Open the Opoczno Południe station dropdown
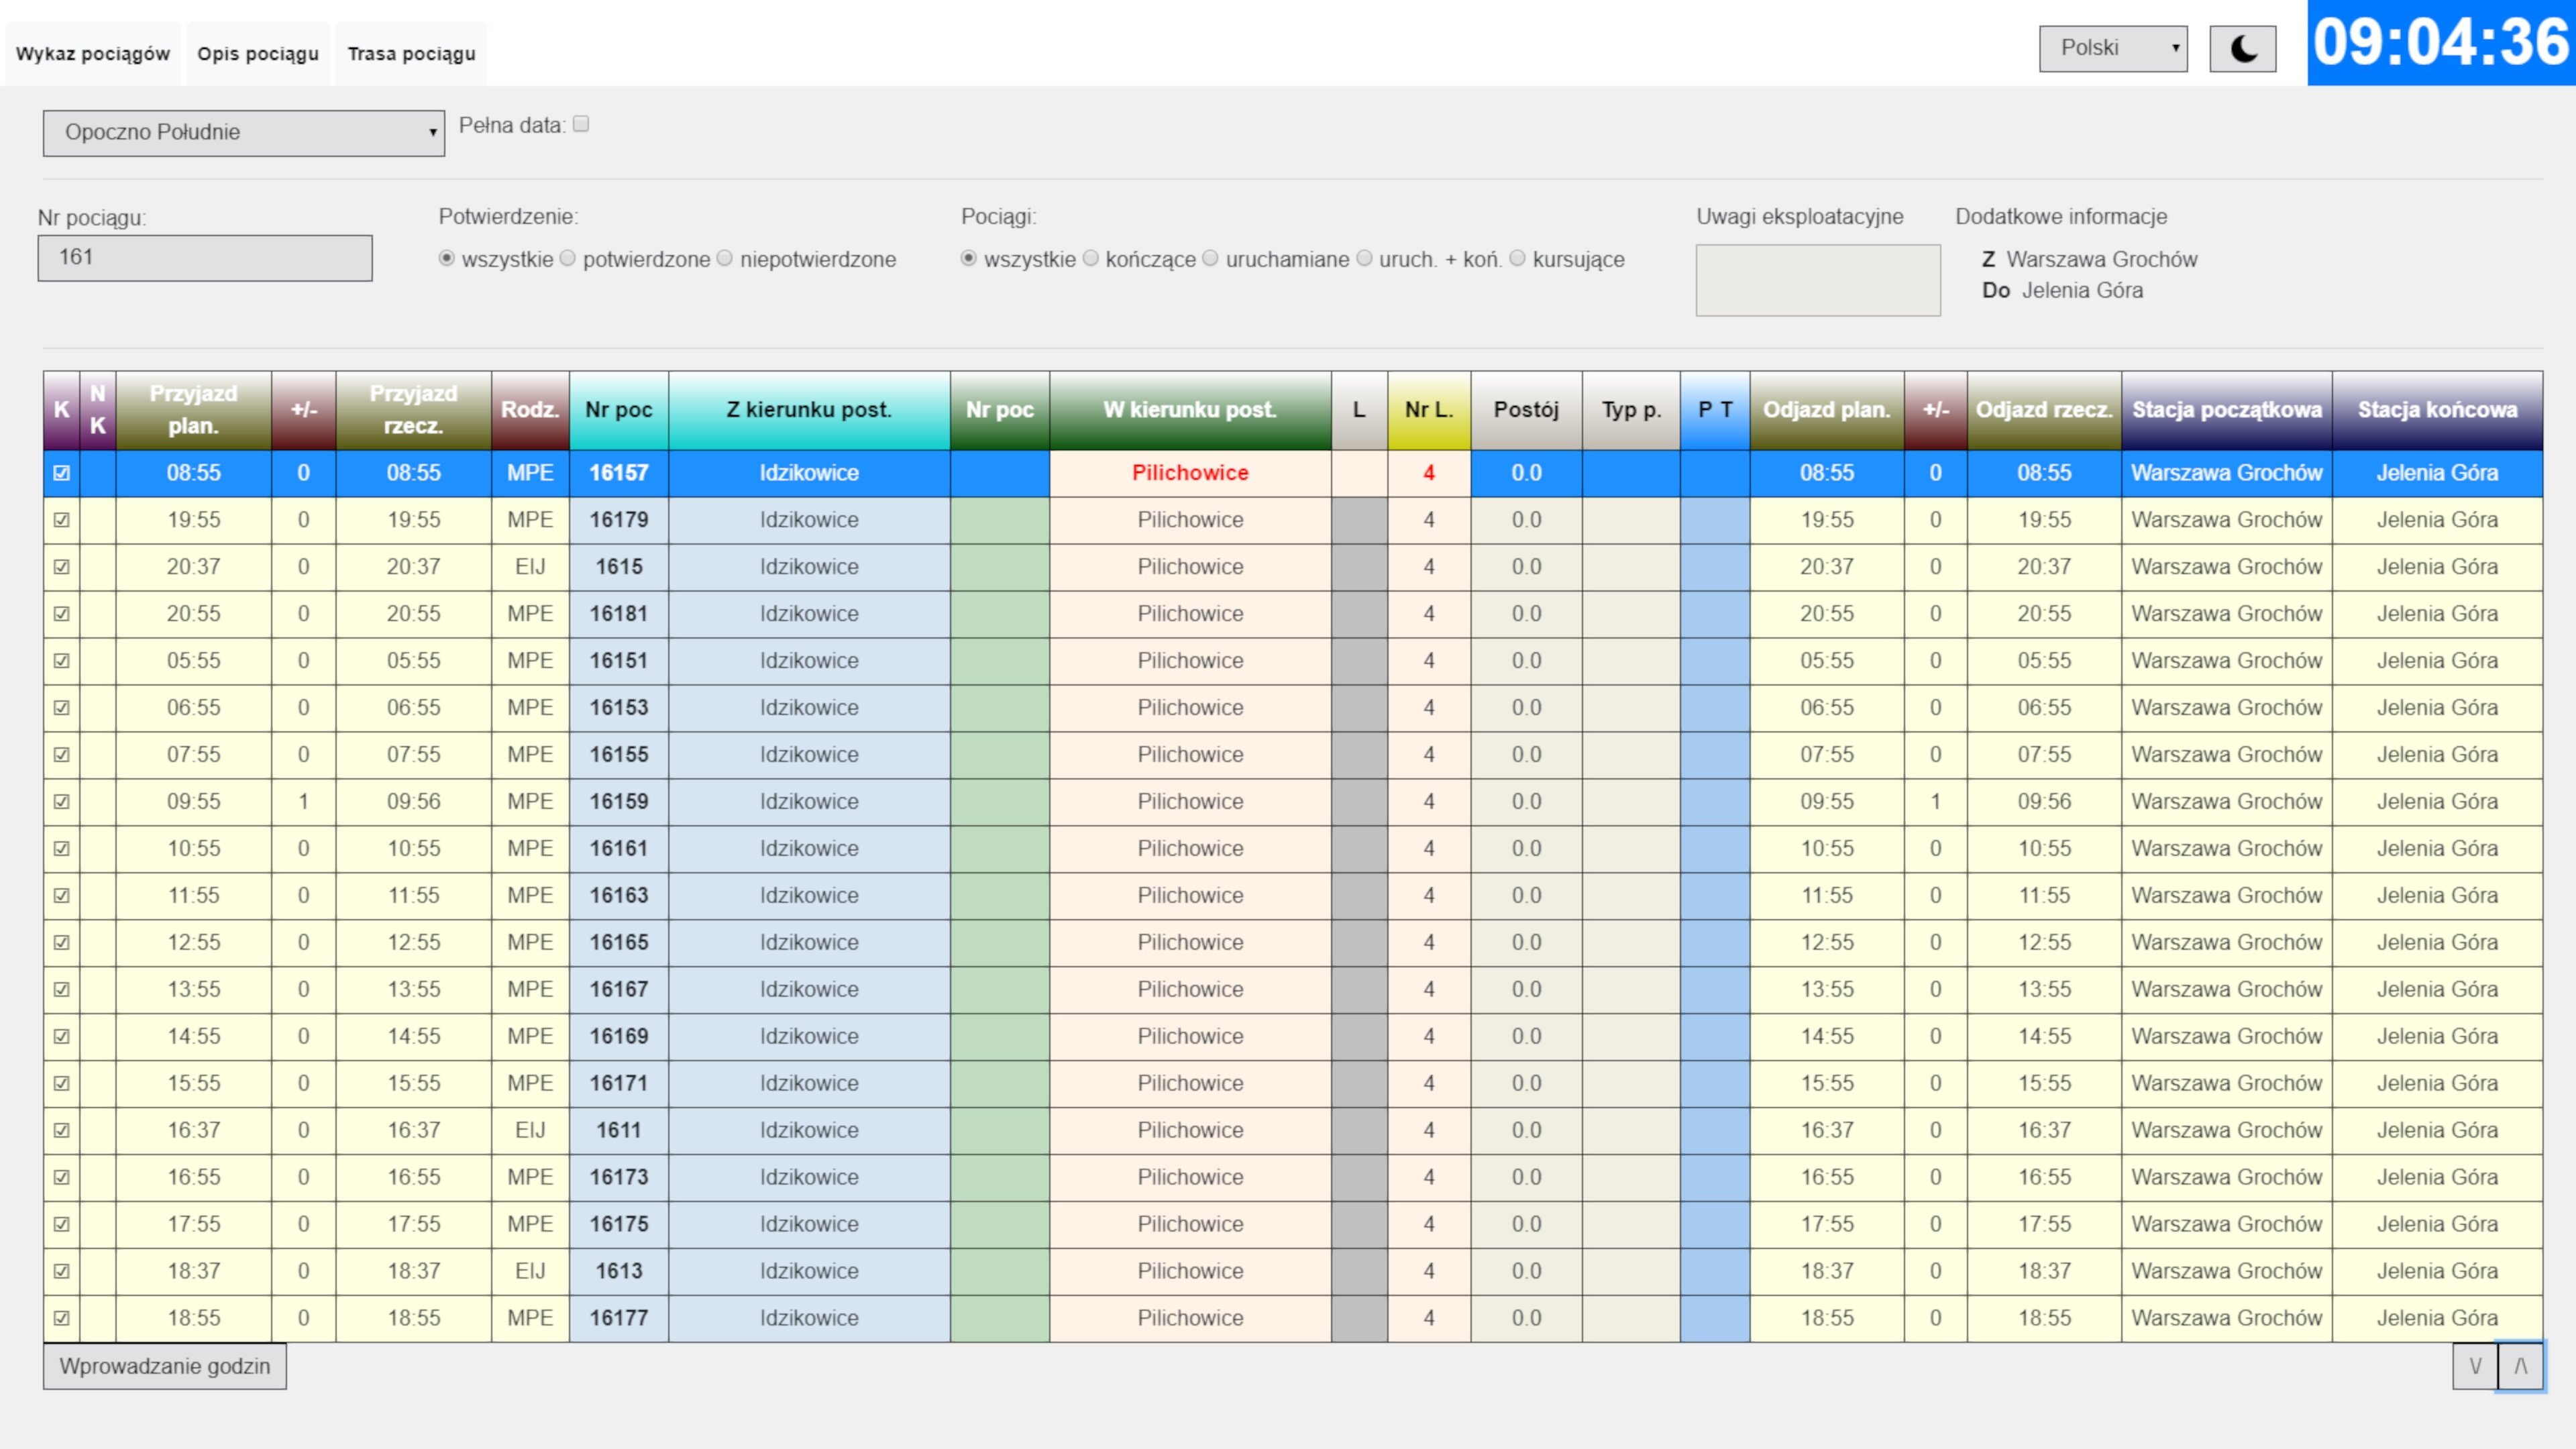The image size is (2576, 1449). pyautogui.click(x=243, y=133)
